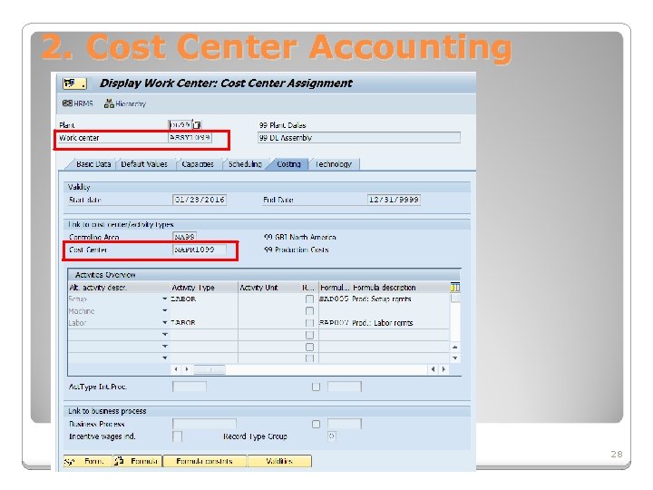Click the horizontal scrollbar thumb under the table
The height and width of the screenshot is (490, 653).
coord(210,369)
